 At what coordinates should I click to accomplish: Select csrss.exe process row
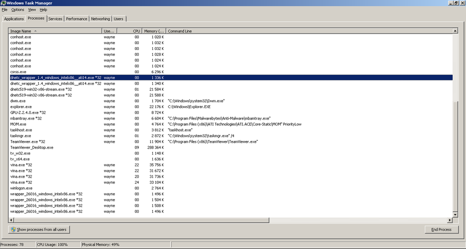coord(231,72)
